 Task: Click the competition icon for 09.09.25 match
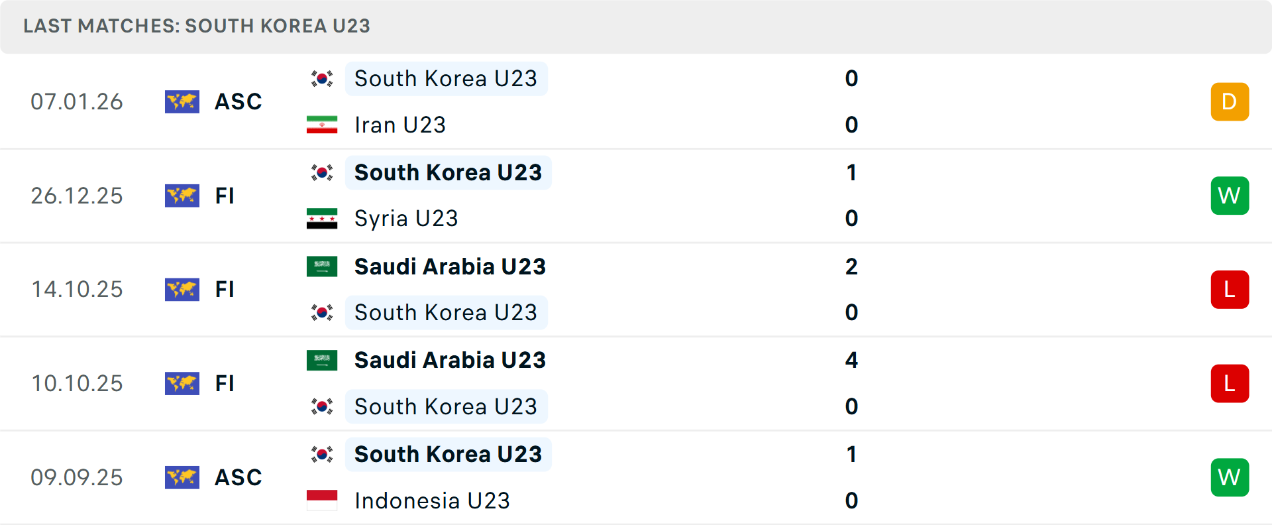(182, 477)
